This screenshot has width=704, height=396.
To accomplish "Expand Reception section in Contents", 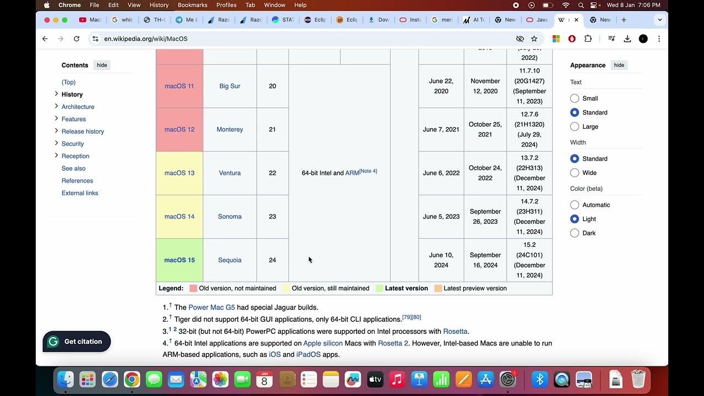I will (x=56, y=156).
